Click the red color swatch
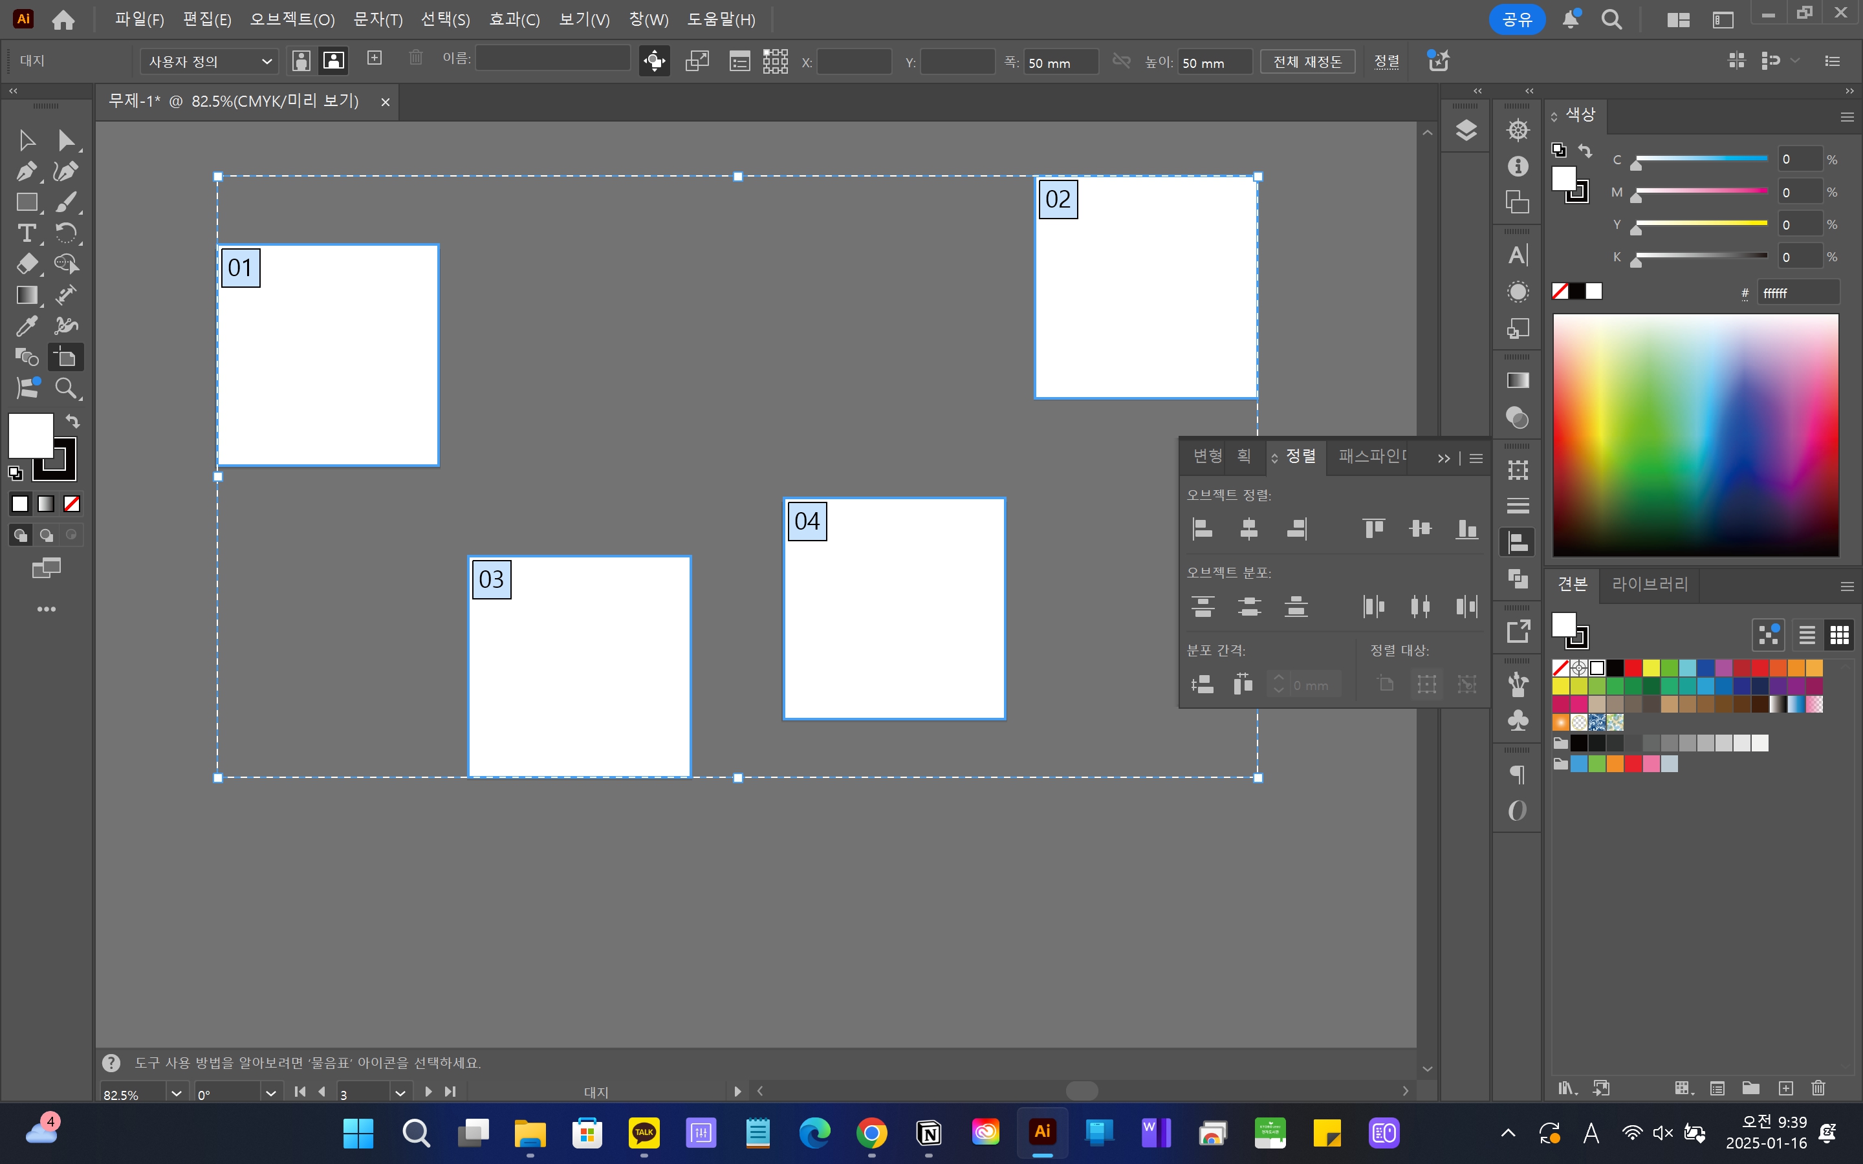Image resolution: width=1863 pixels, height=1164 pixels. (x=1633, y=667)
